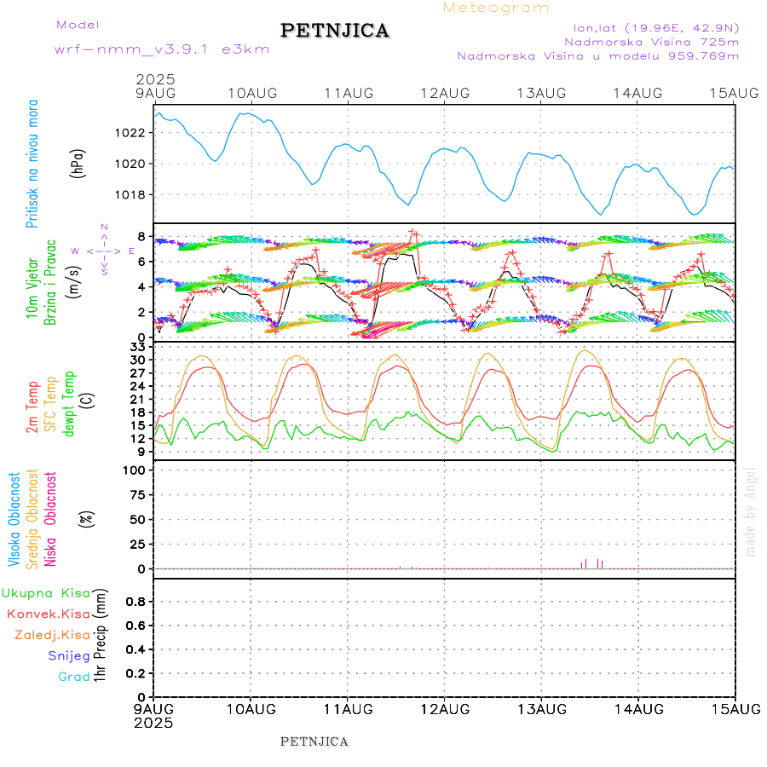
Task: Click the bold PETNJICA title at top
Action: tap(335, 31)
